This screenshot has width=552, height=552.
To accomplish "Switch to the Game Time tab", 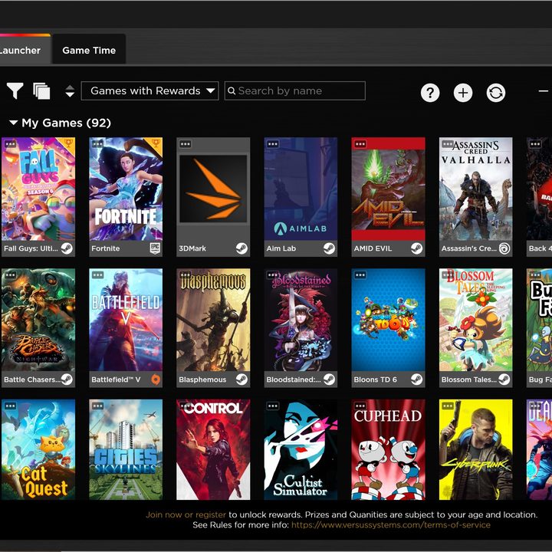I will [89, 51].
